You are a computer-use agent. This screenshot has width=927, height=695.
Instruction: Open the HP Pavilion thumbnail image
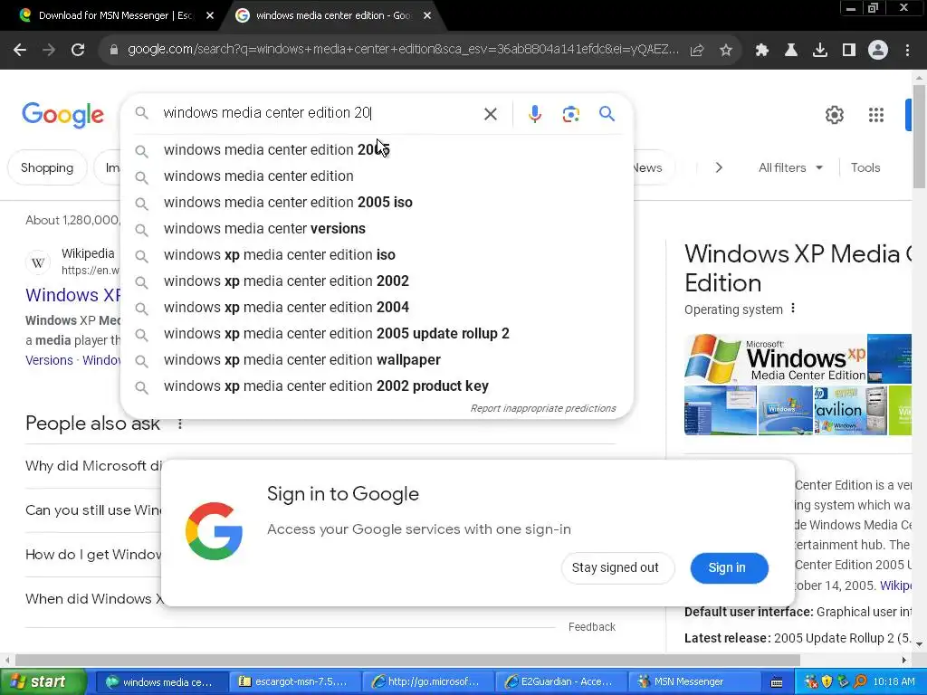click(x=850, y=410)
